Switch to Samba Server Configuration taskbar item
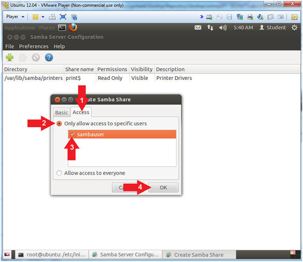The width and height of the screenshot is (303, 262). (125, 255)
